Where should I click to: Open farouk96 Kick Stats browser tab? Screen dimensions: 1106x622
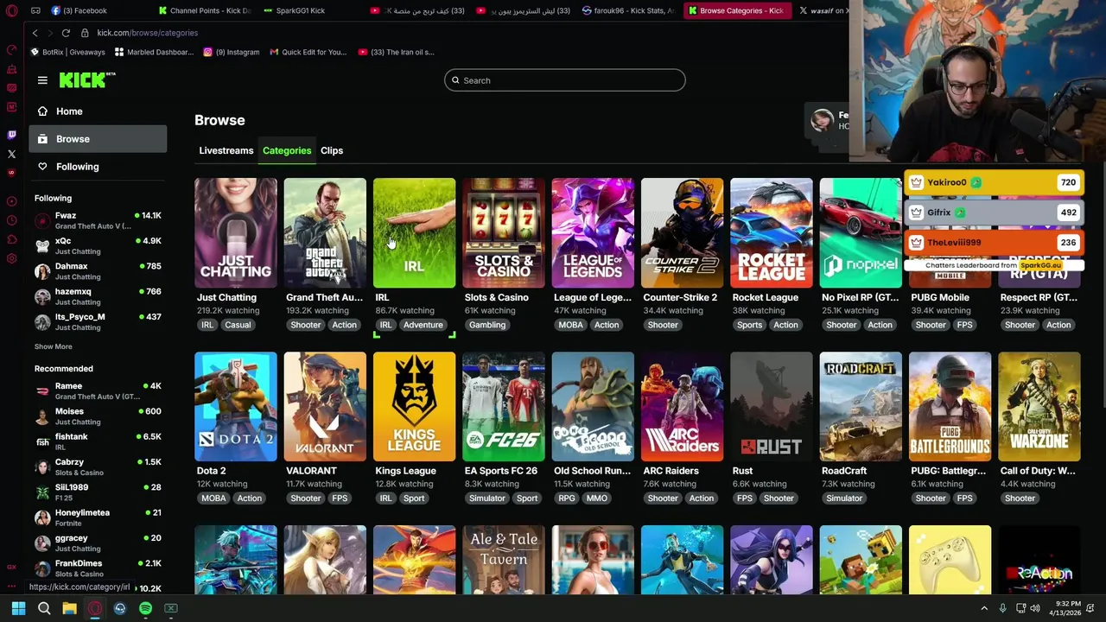coord(627,10)
